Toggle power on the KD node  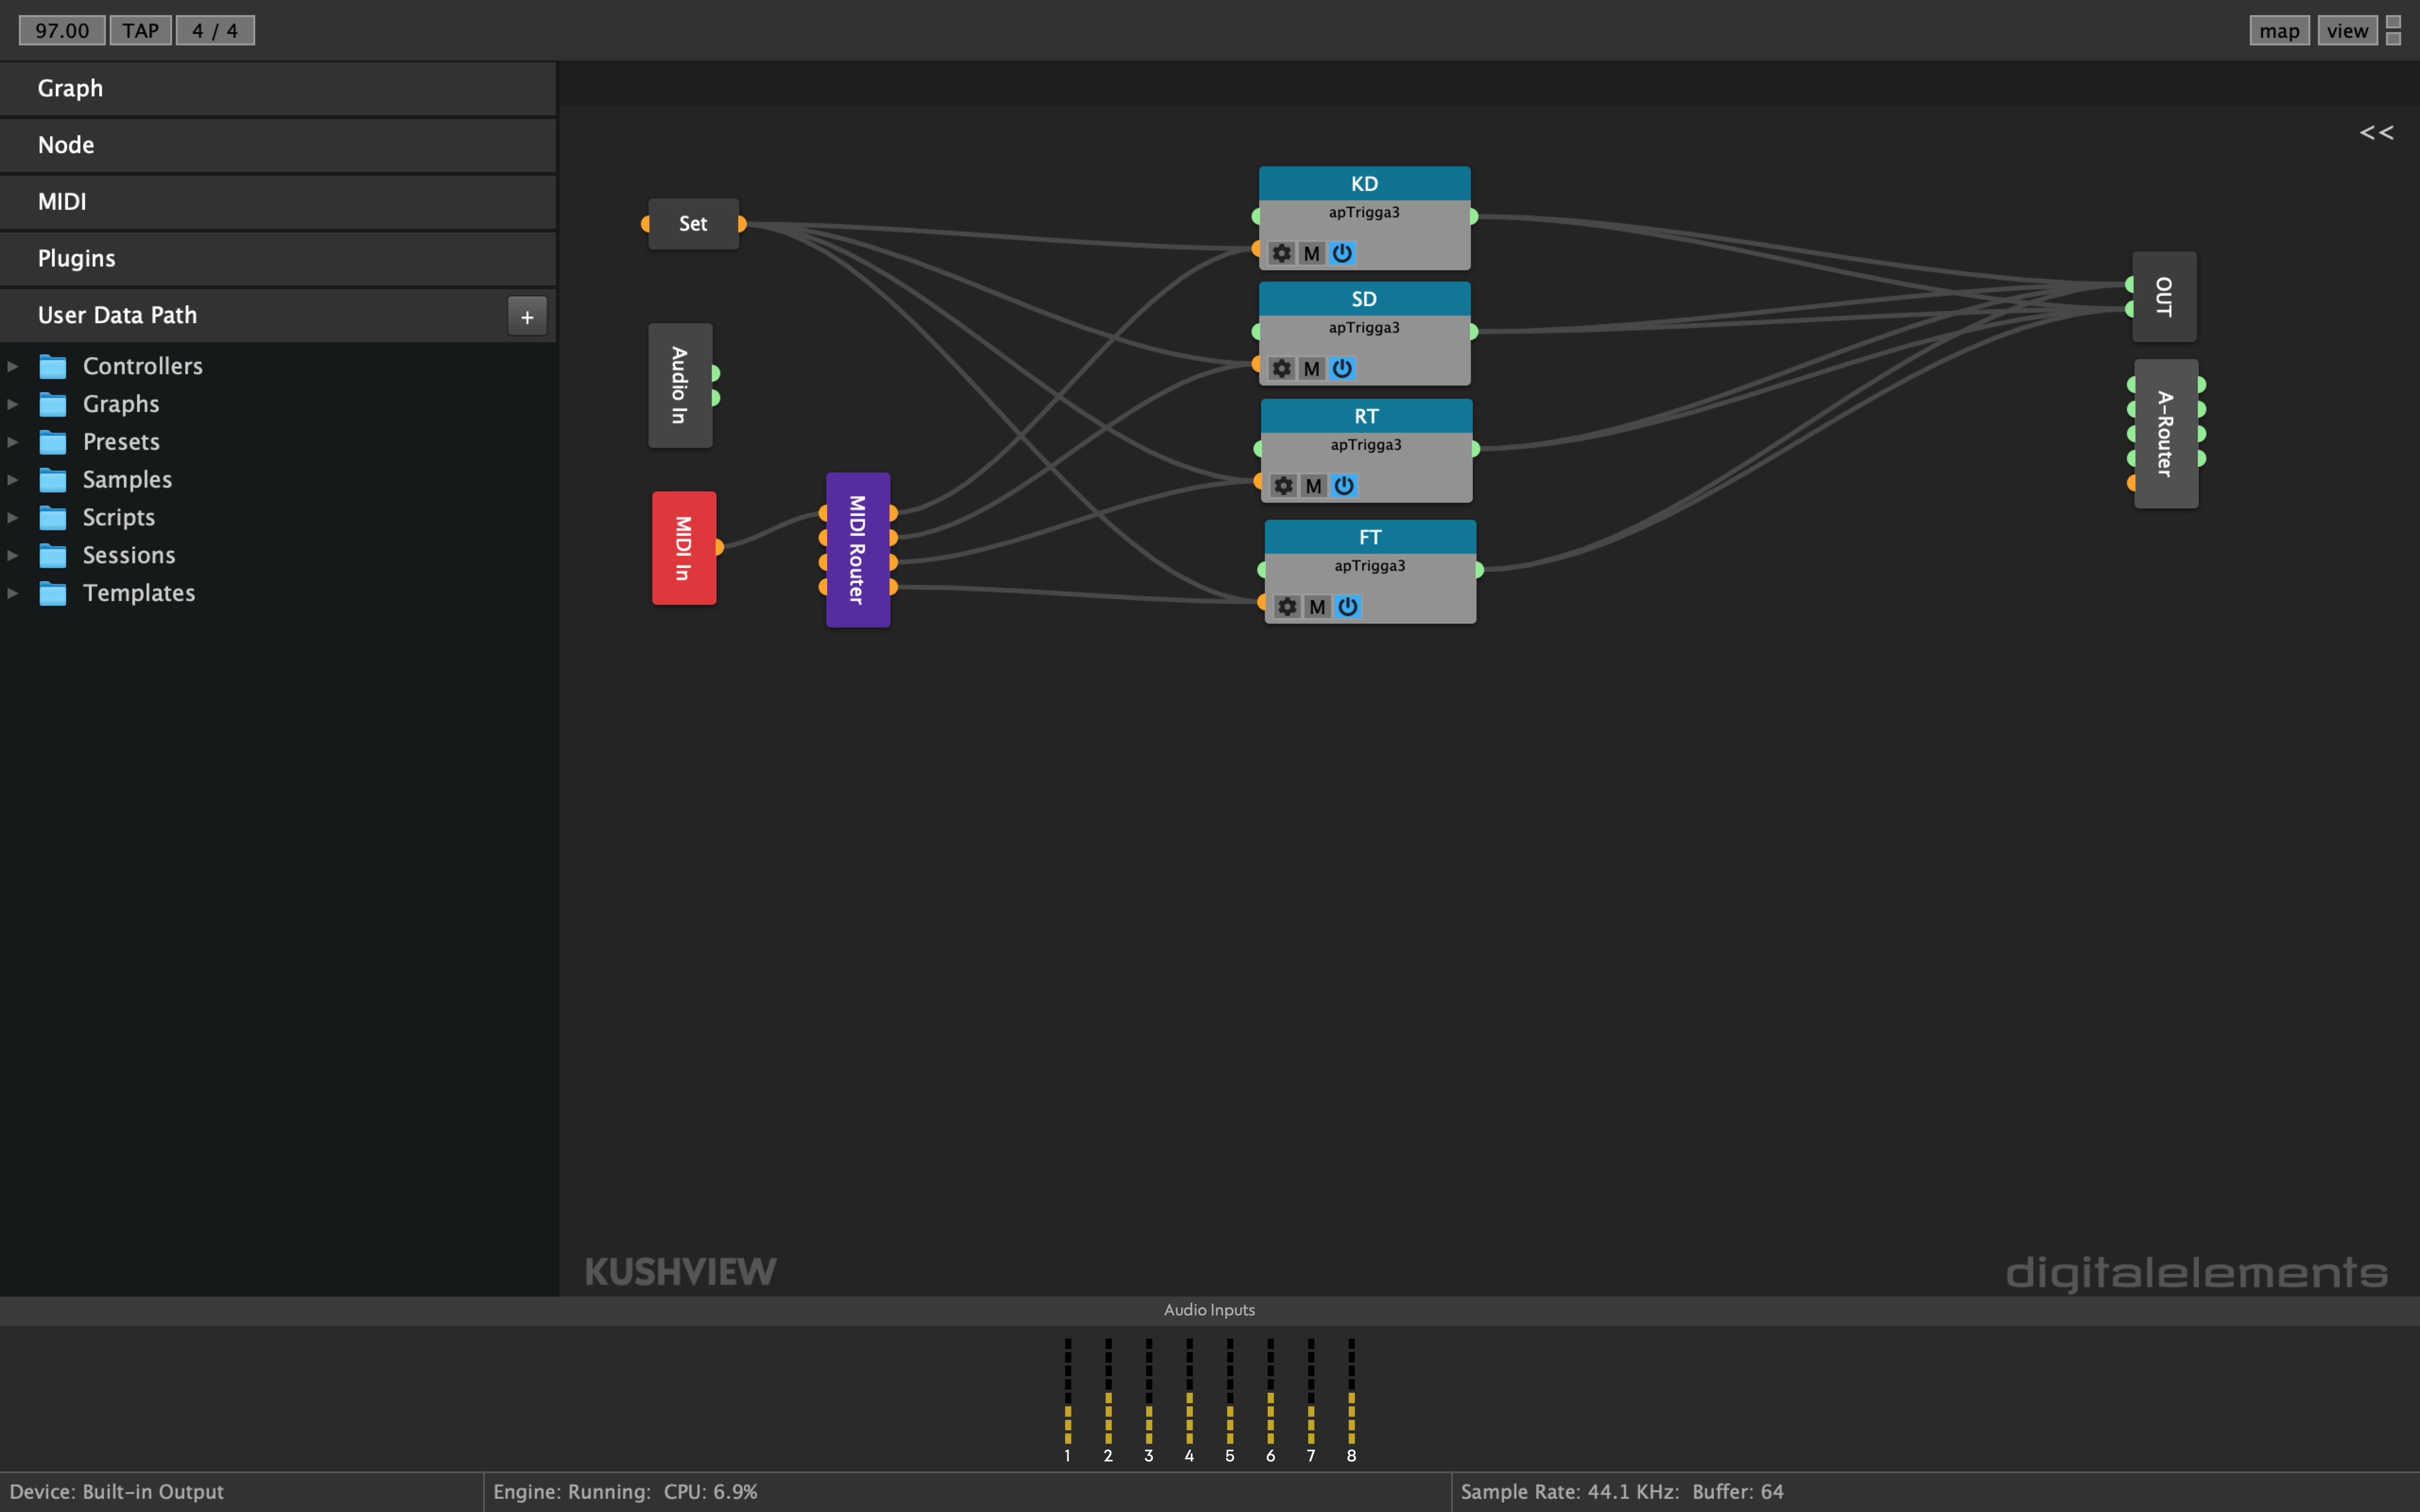pyautogui.click(x=1343, y=253)
